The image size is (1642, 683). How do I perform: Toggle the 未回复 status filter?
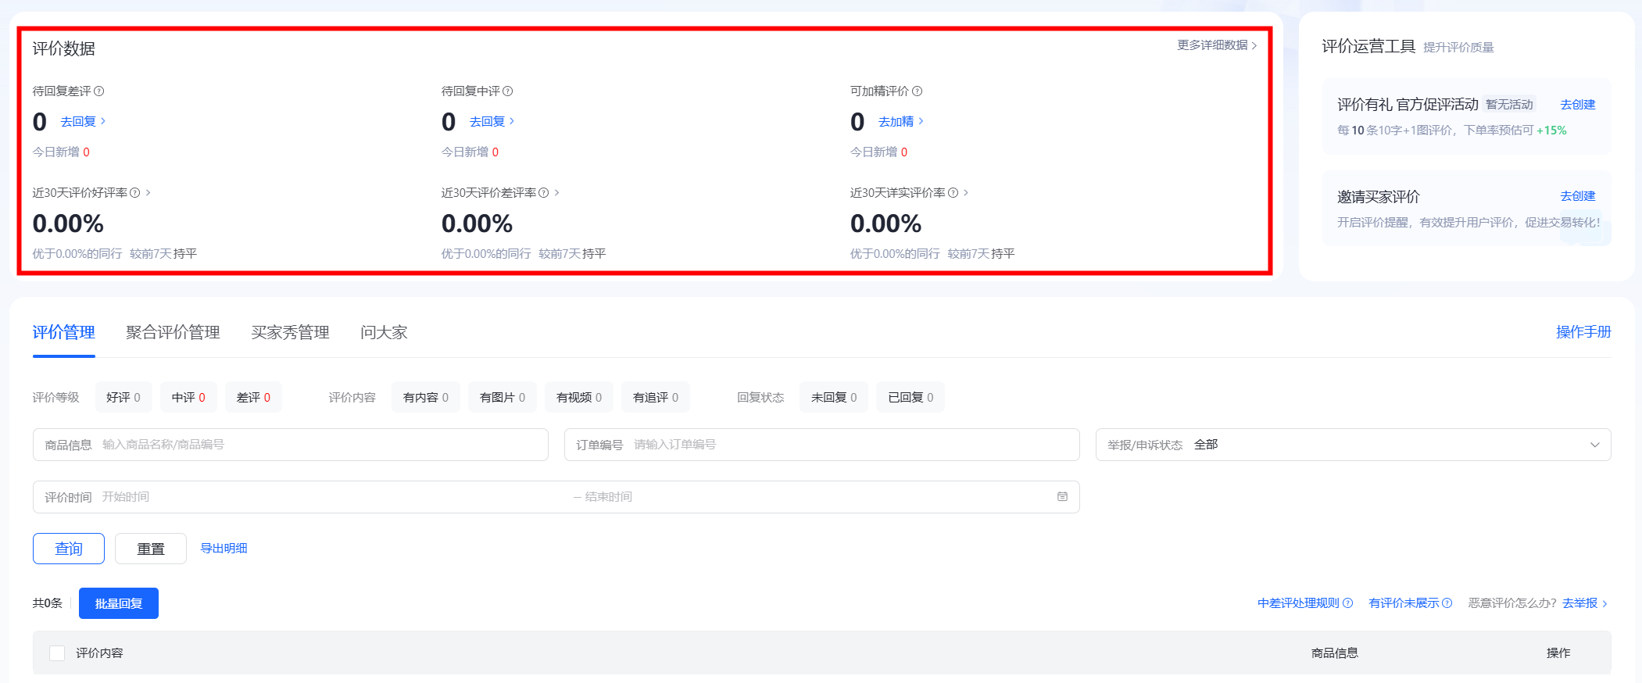tap(833, 398)
